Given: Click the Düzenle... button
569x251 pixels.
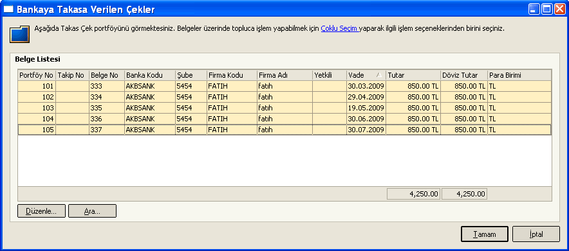Looking at the screenshot, I should 41,211.
